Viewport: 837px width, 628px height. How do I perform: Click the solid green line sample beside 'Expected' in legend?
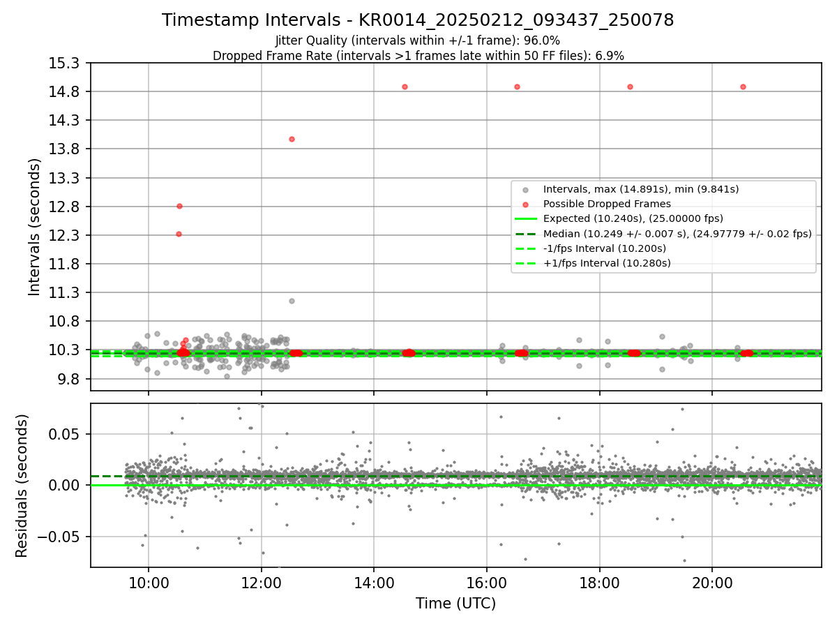pyautogui.click(x=526, y=218)
